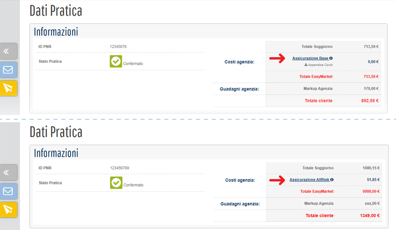This screenshot has width=396, height=230.
Task: Click the Totale Soggiorno value 1080,15 €
Action: [371, 168]
